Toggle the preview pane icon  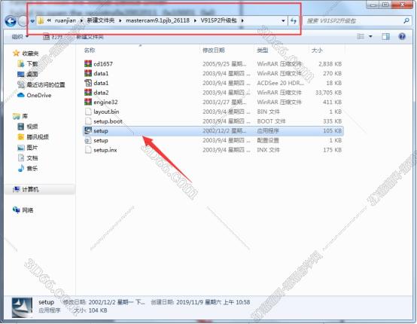coord(385,36)
